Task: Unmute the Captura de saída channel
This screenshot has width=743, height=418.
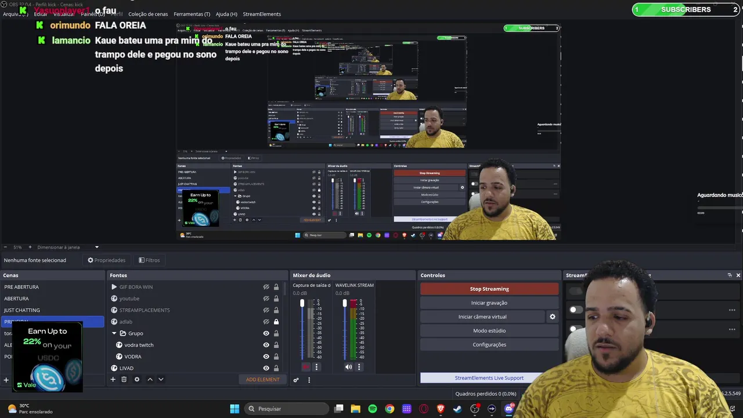Action: 306,367
